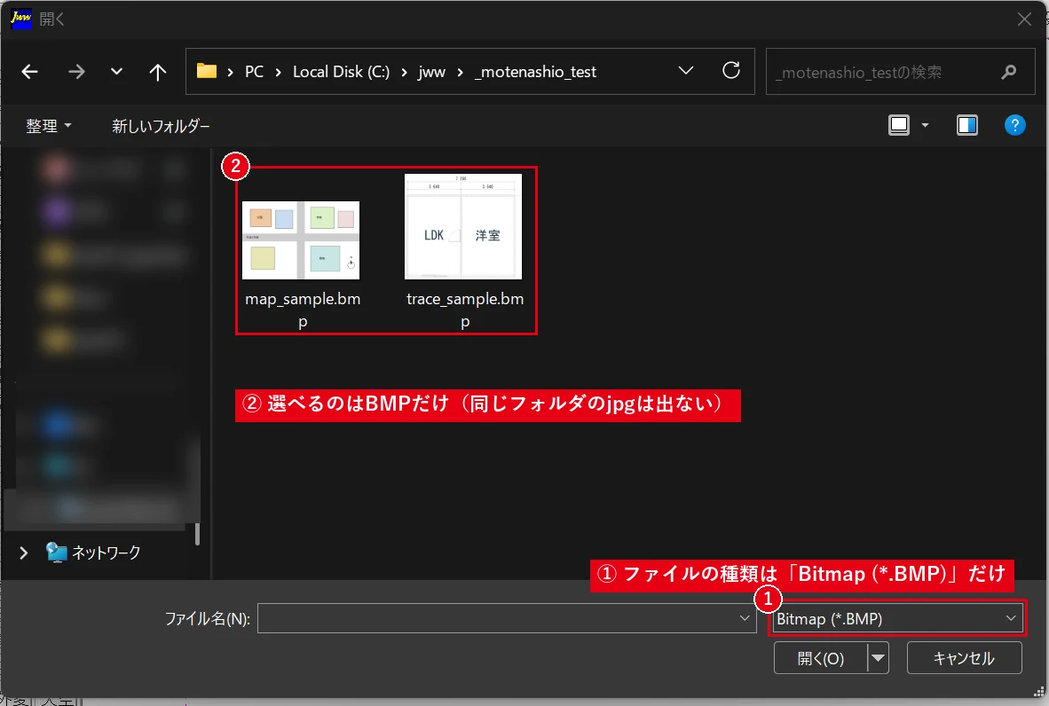This screenshot has width=1049, height=706.
Task: Open recent locations chevron beside forward arrow
Action: (116, 72)
